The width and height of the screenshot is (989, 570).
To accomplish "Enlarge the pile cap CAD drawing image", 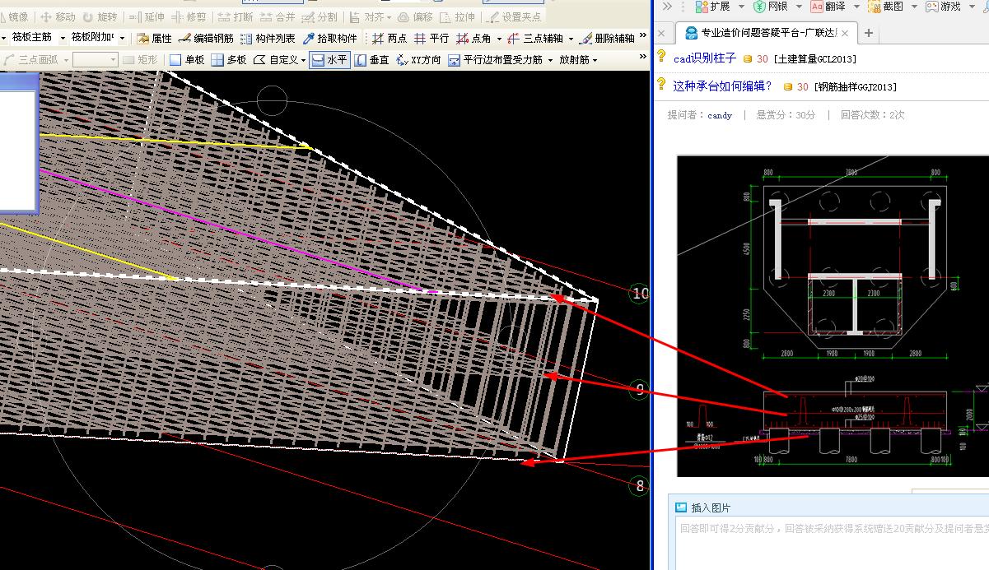I will click(832, 316).
